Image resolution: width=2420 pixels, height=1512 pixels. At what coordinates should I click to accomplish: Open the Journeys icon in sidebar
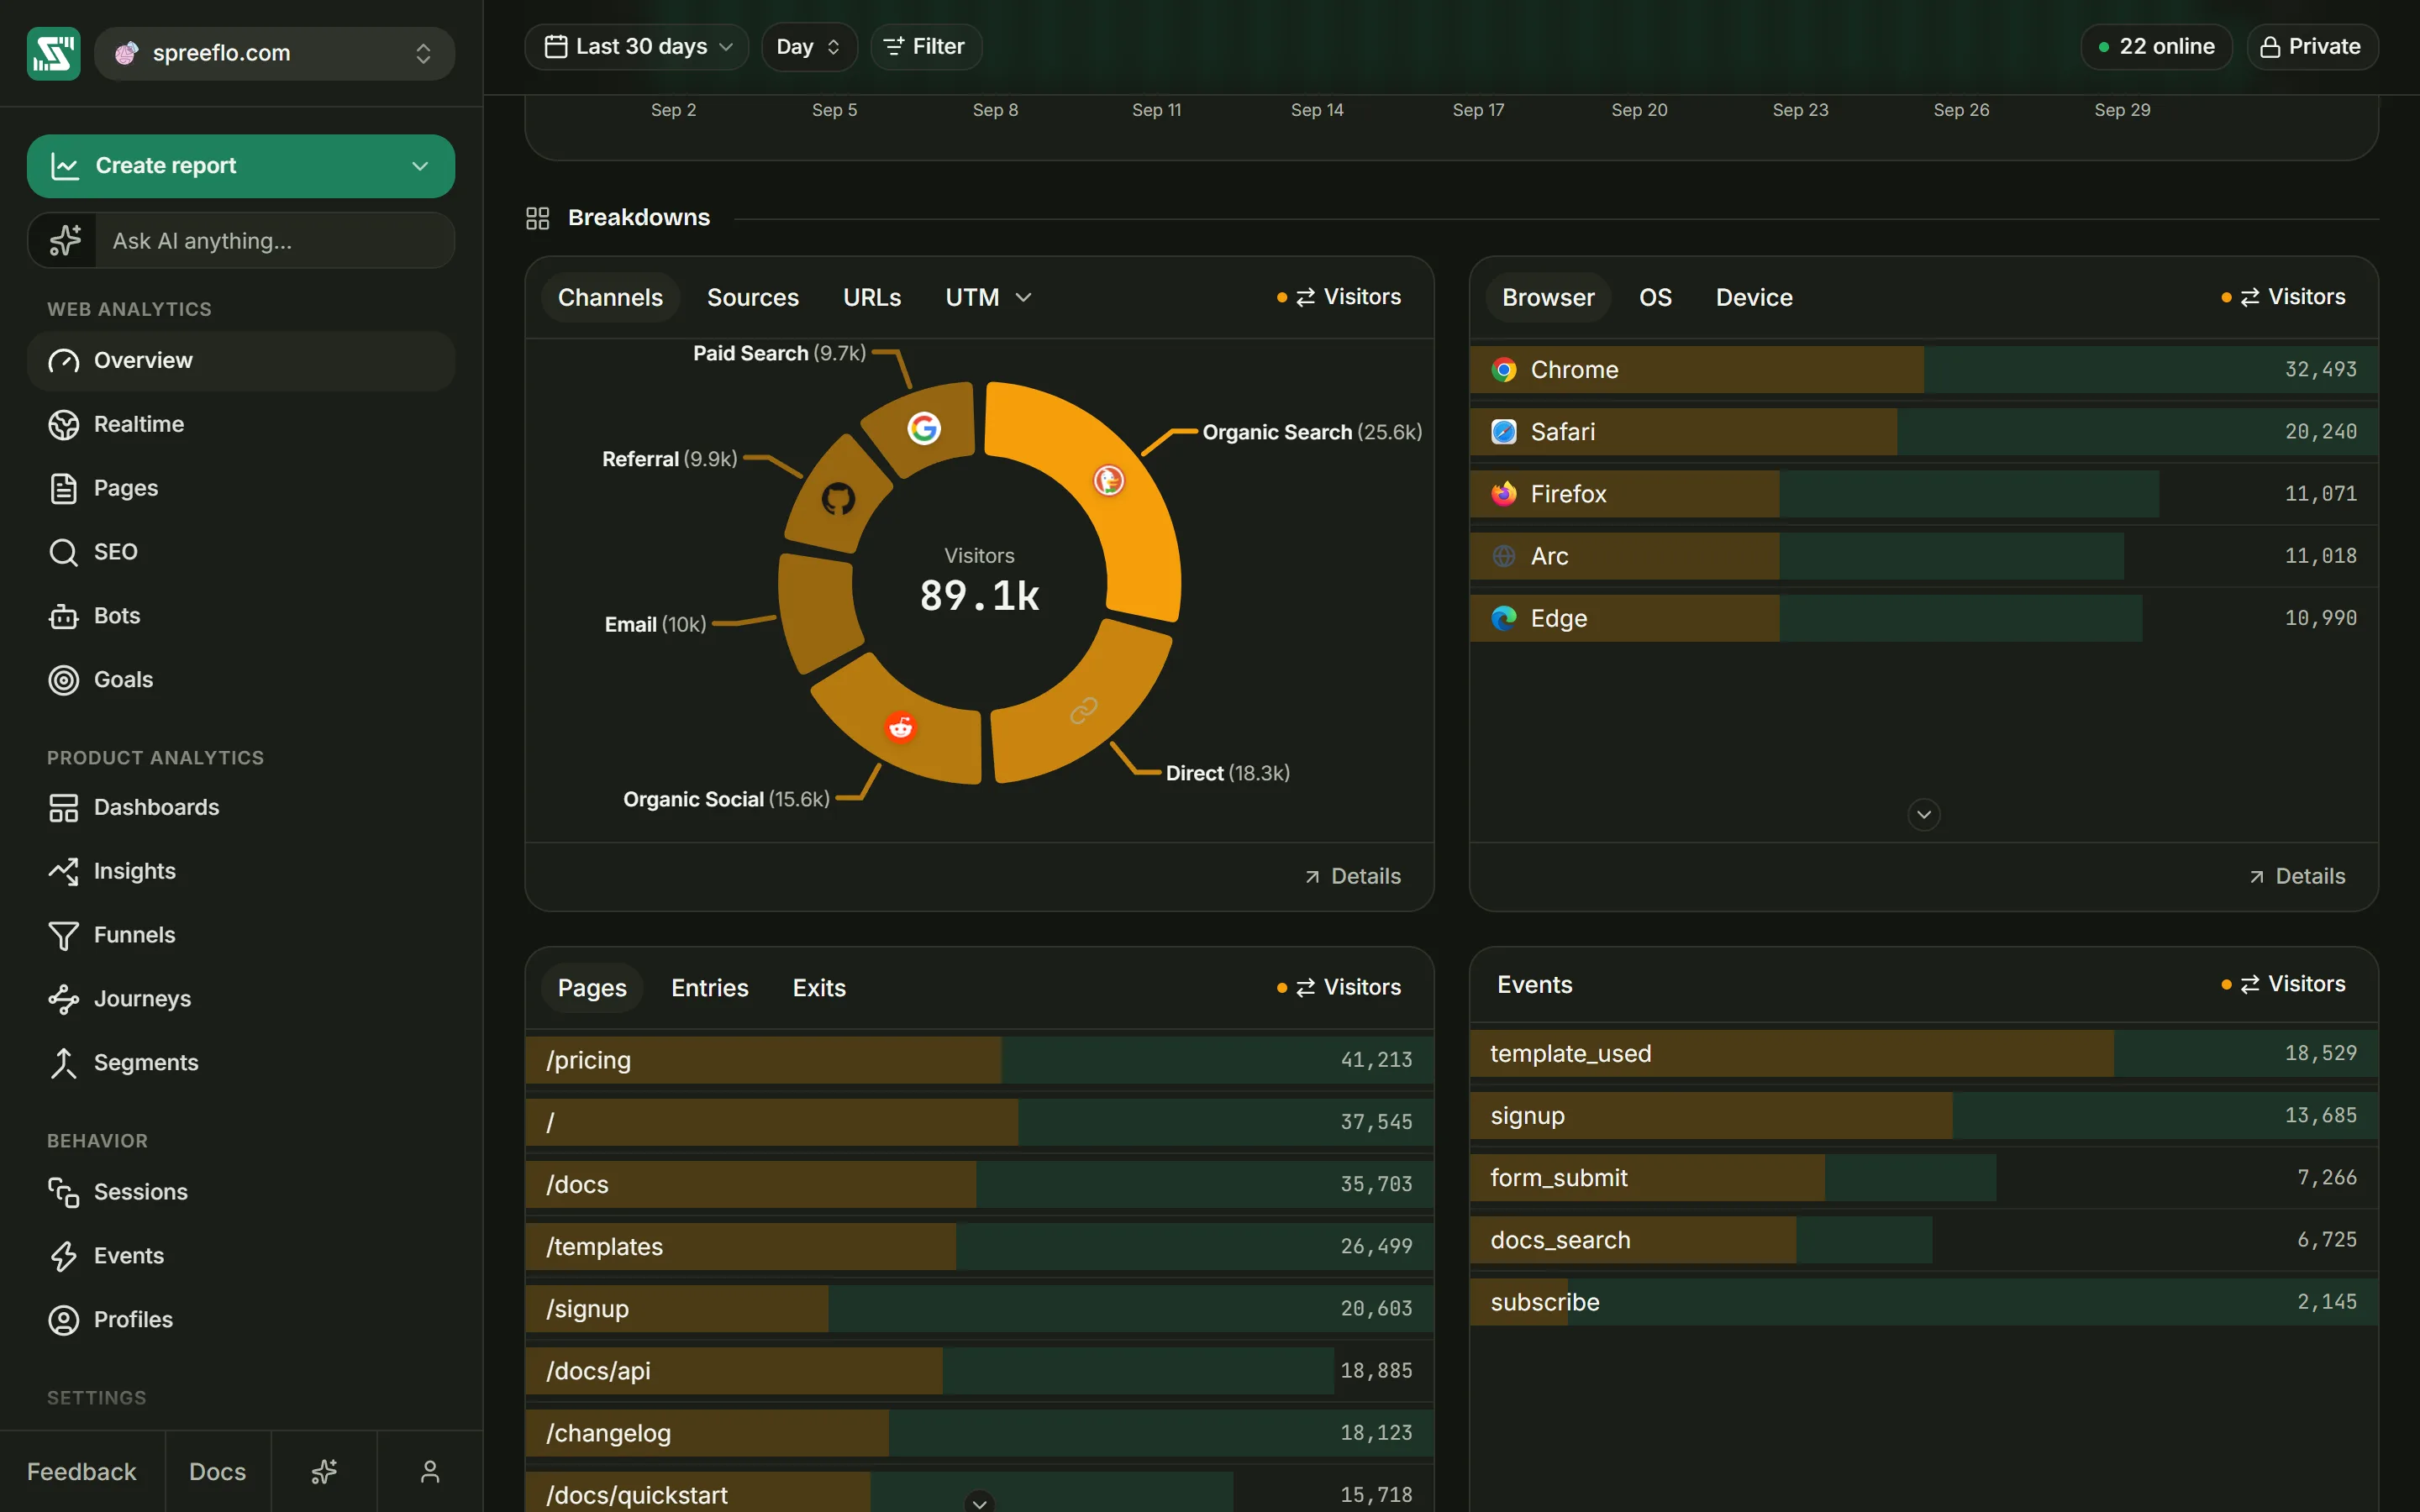point(63,999)
